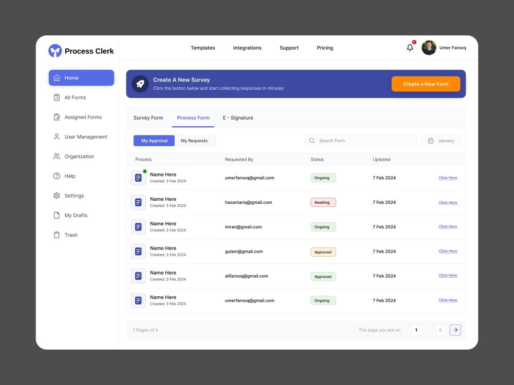Open the January month dropdown
The height and width of the screenshot is (385, 514).
tap(441, 141)
